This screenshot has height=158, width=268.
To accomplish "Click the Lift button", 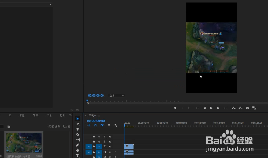I will click(233, 108).
